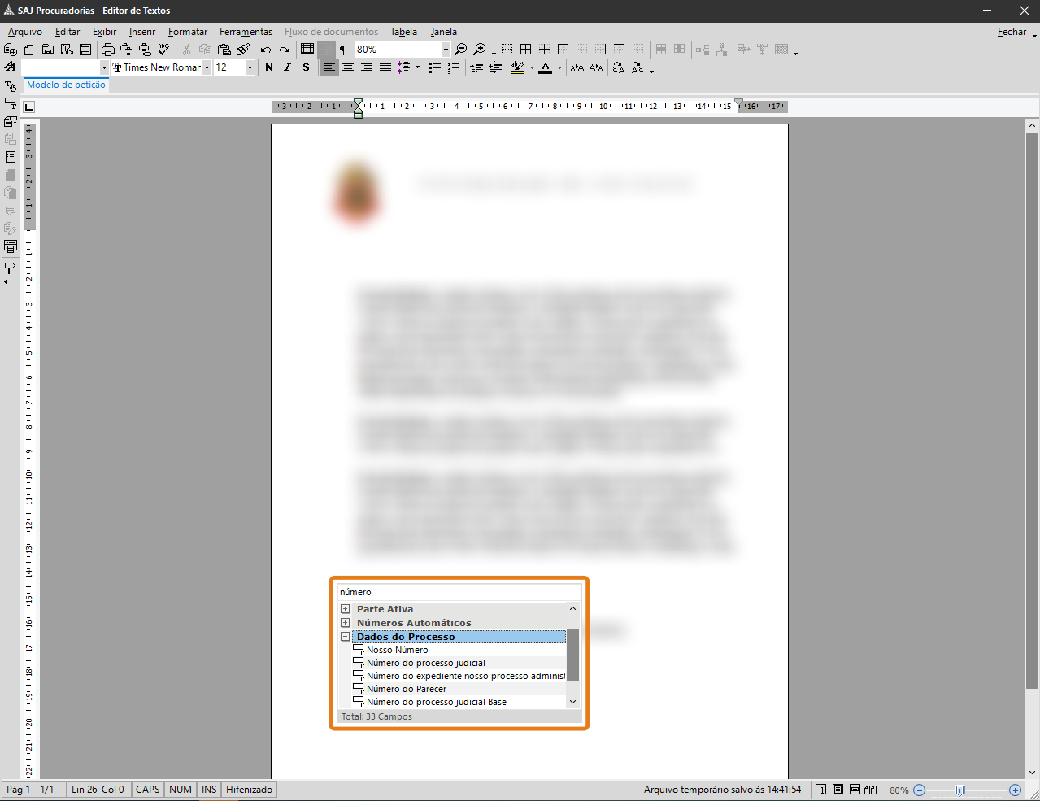
Task: Click the bulleted list icon
Action: click(x=435, y=67)
